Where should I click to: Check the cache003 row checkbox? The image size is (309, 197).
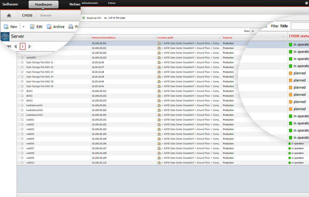(x=22, y=57)
